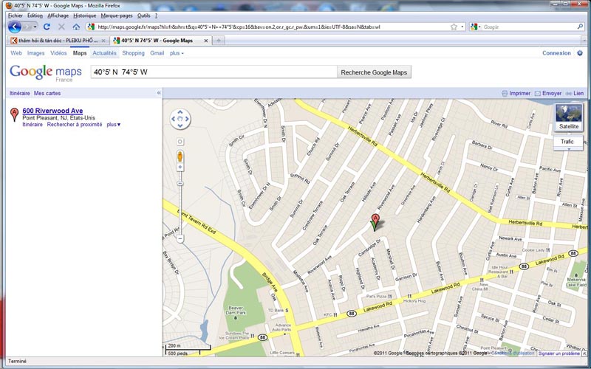This screenshot has height=369, width=591.
Task: Click the chain icon beside Lien
Action: tap(568, 94)
